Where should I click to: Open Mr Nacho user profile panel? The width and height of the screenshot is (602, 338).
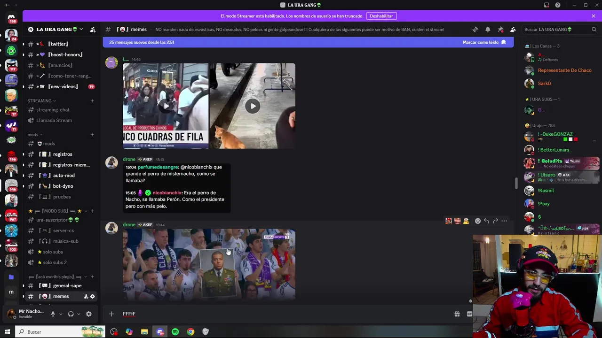[26, 314]
